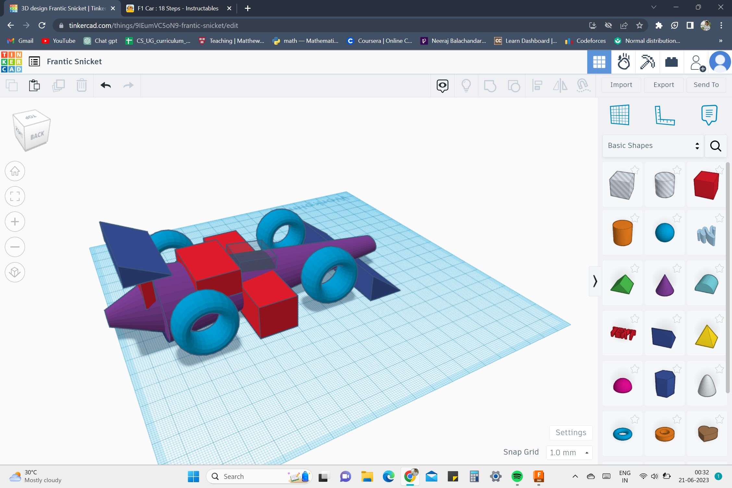Image resolution: width=732 pixels, height=488 pixels.
Task: Open the Notes tool
Action: (x=709, y=115)
